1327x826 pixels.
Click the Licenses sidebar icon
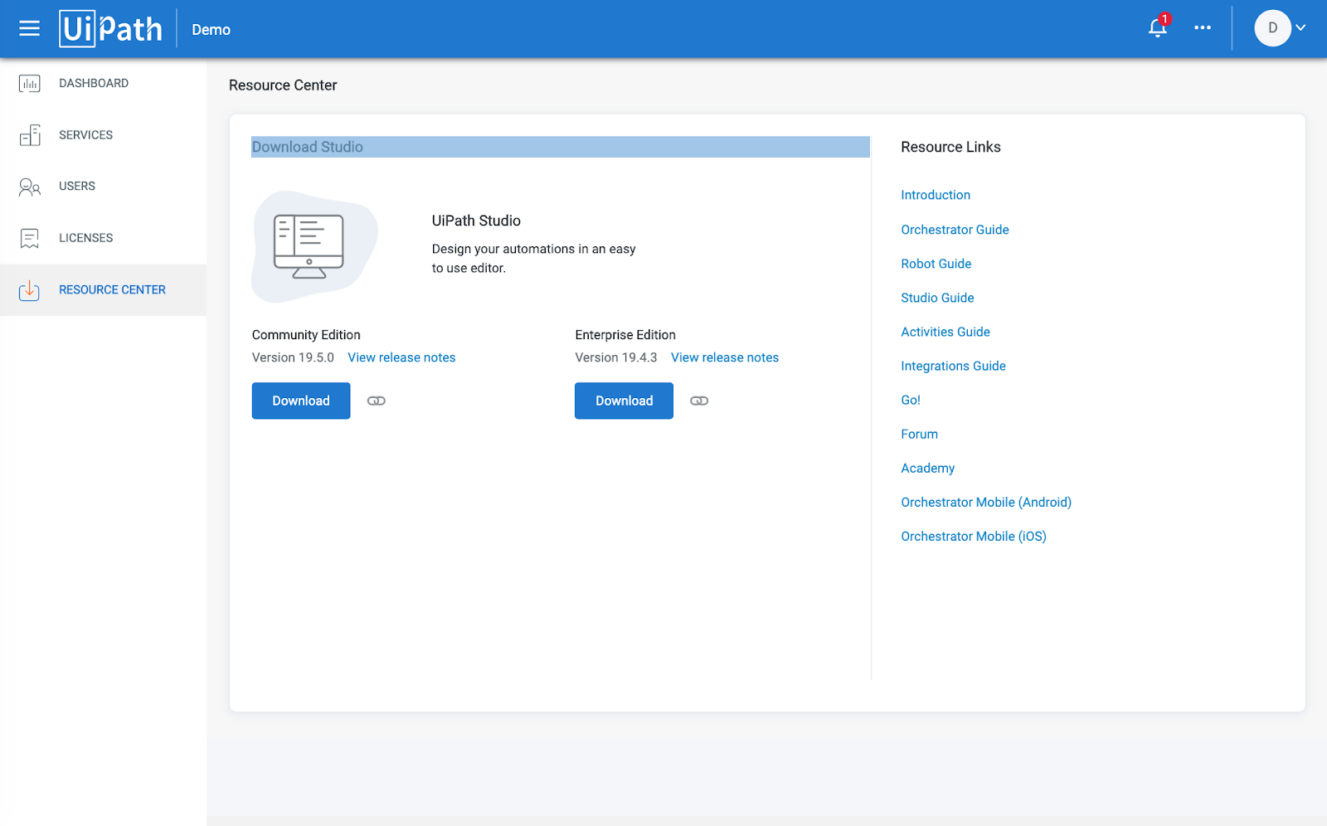click(29, 238)
